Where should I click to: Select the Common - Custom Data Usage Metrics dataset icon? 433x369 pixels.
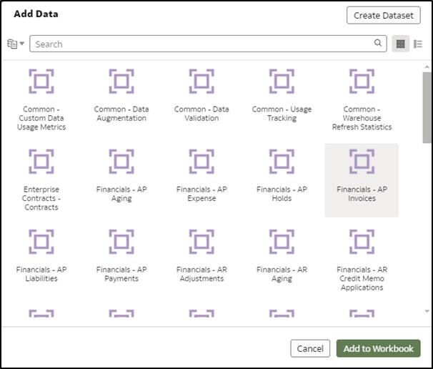pyautogui.click(x=41, y=82)
